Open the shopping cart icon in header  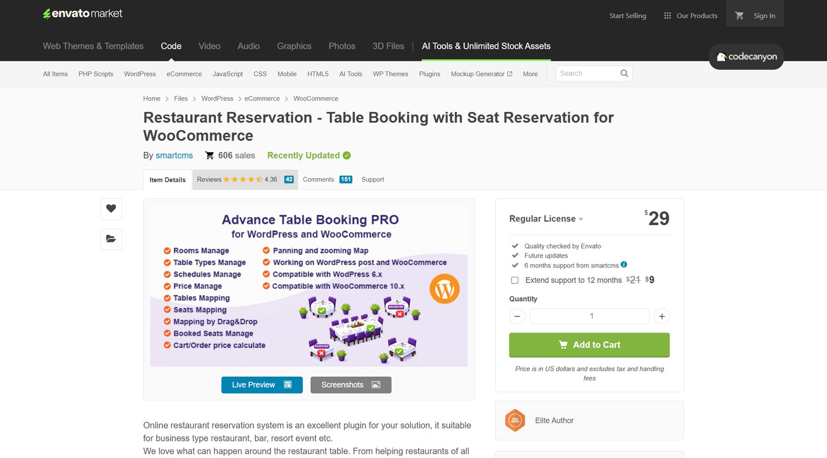(x=739, y=15)
